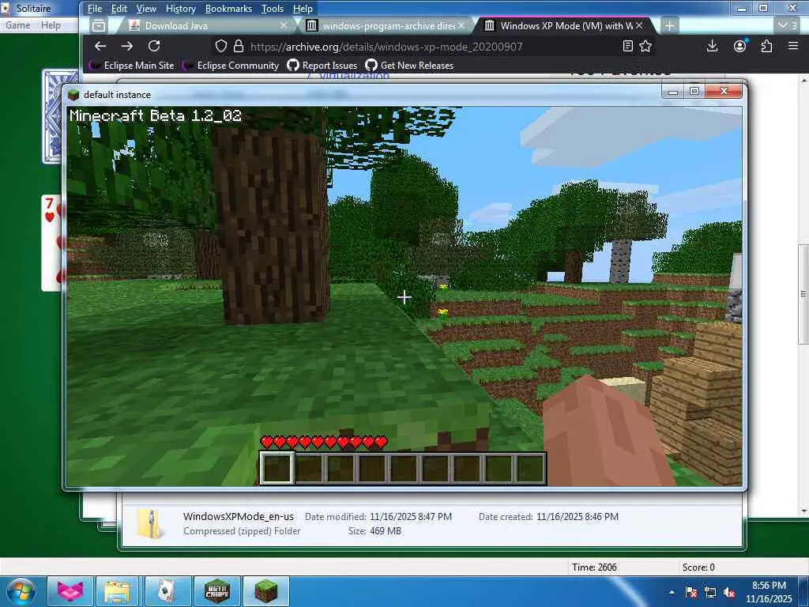This screenshot has width=809, height=607.
Task: Go forward in Firefox history
Action: pos(127,46)
